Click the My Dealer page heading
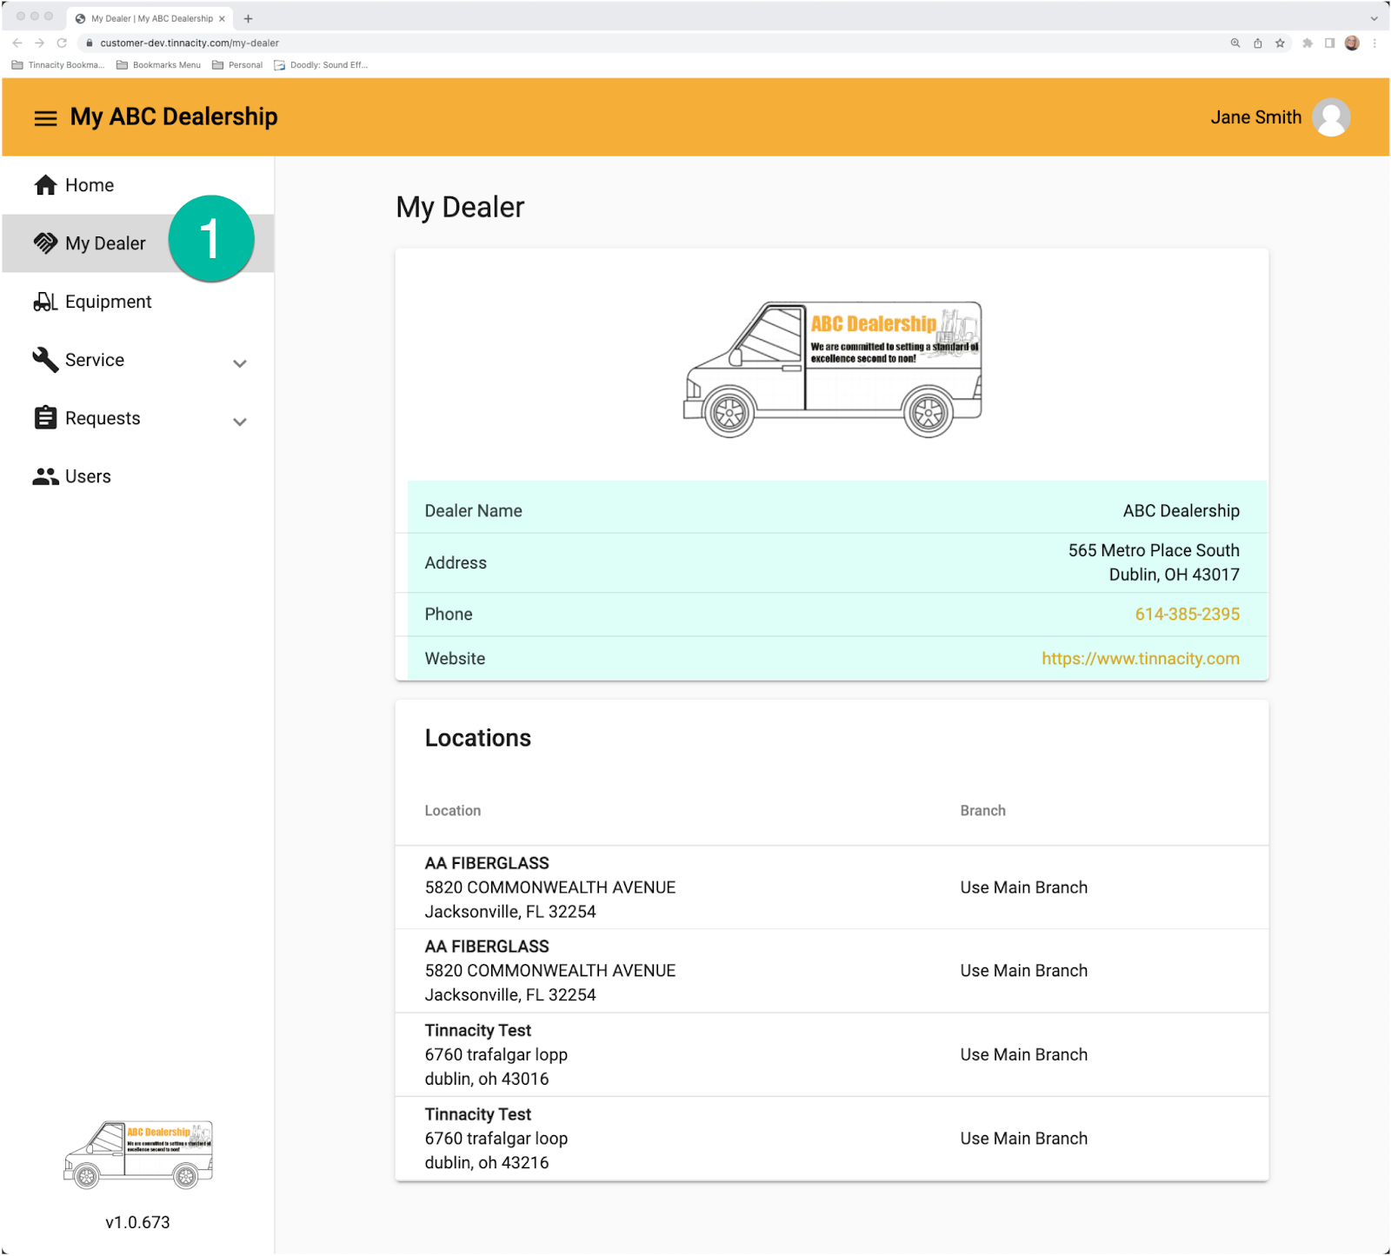Viewport: 1391px width, 1256px height. click(460, 208)
